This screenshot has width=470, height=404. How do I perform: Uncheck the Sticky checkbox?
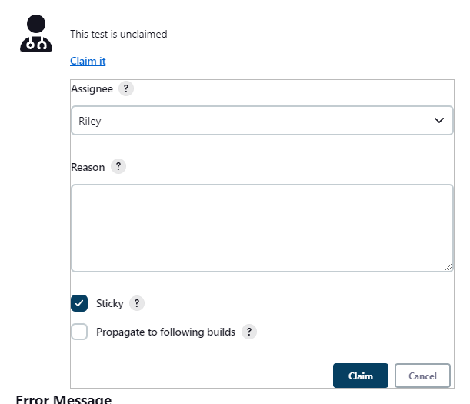79,303
